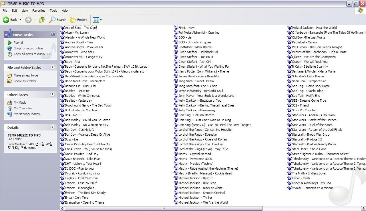Image resolution: width=366 pixels, height=211 pixels.
Task: Go up one folder level icon
Action: click(42, 20)
